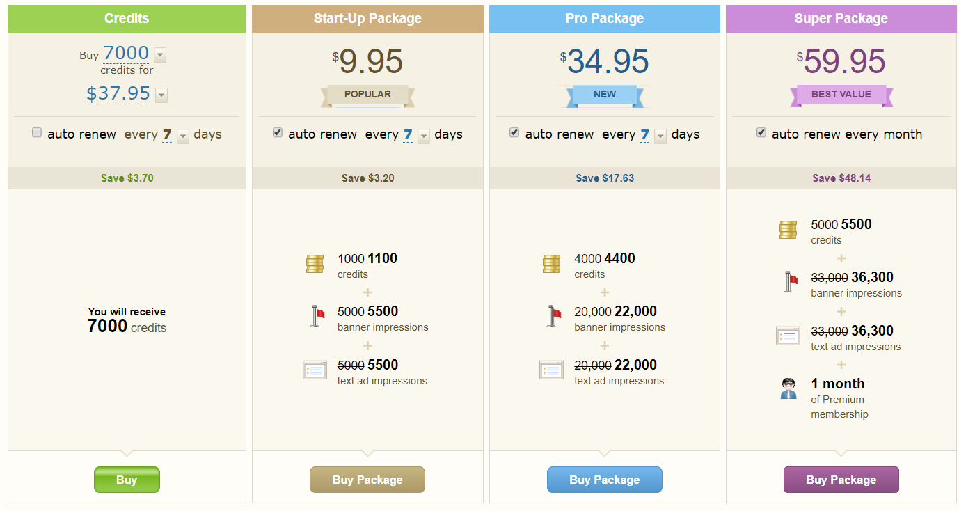Click the red banner flag icon in Start-Up Package
The height and width of the screenshot is (511, 959).
(317, 317)
